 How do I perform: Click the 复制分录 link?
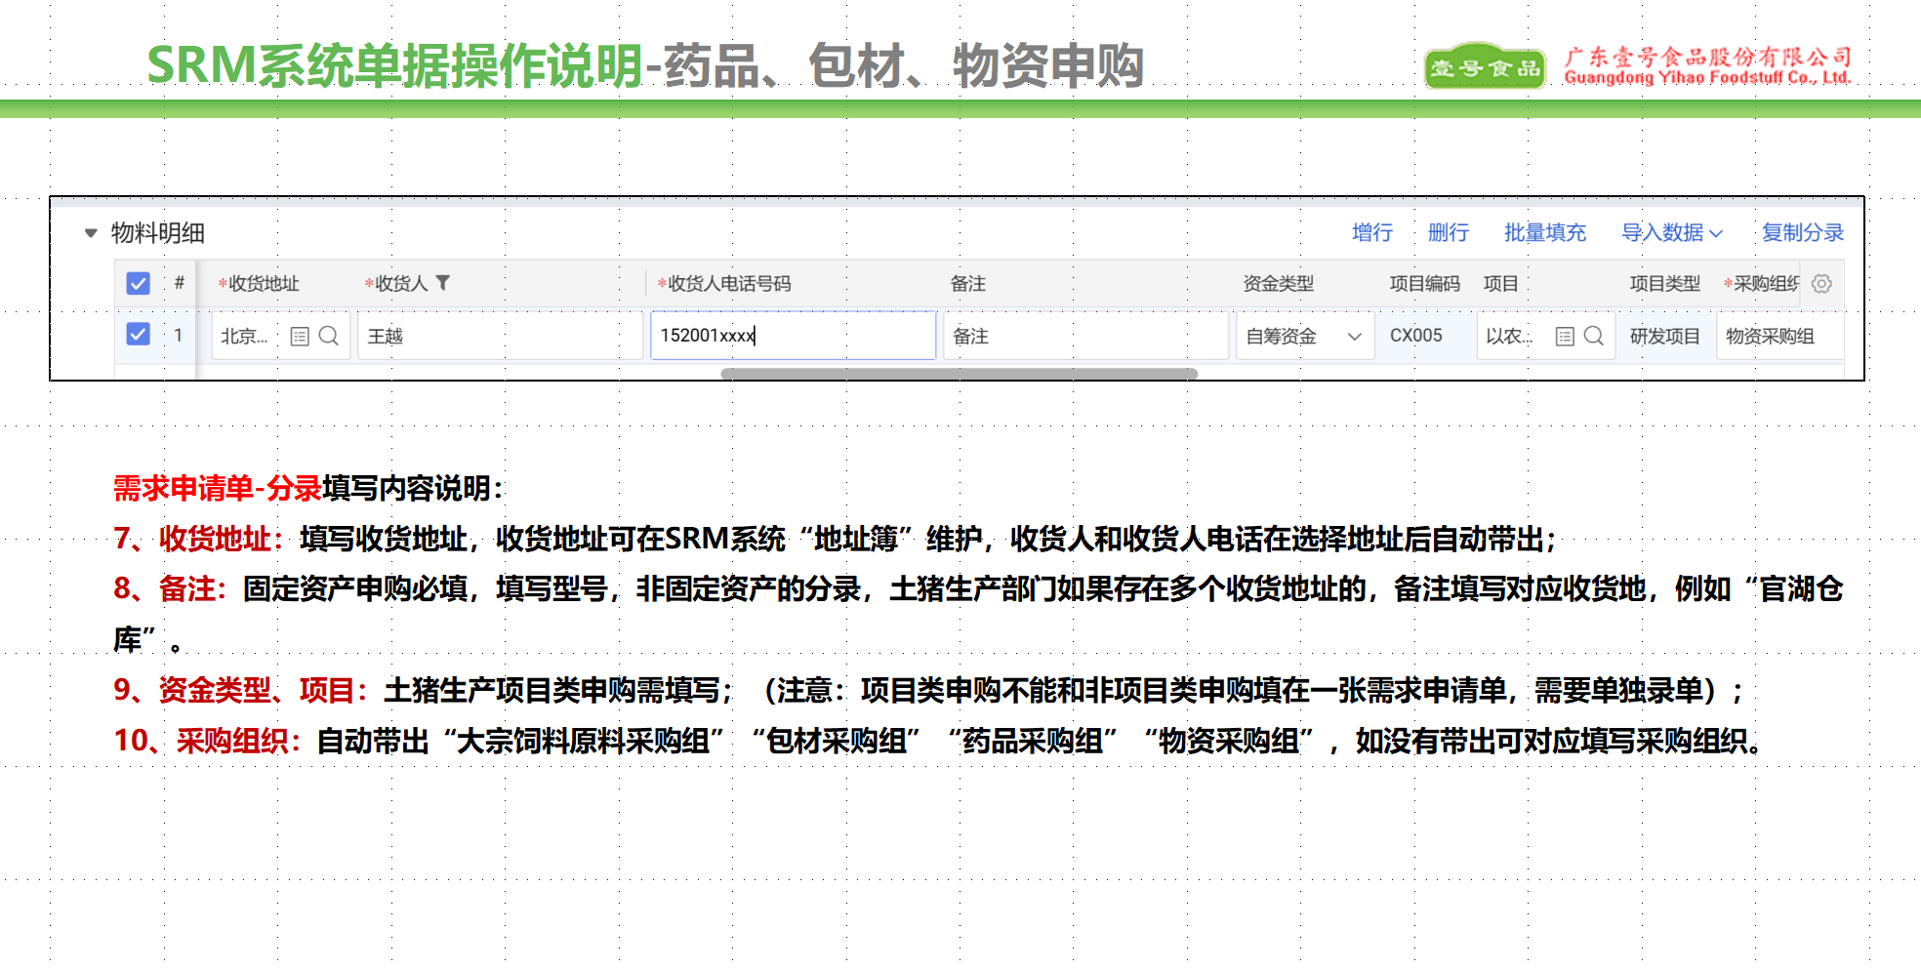point(1802,233)
